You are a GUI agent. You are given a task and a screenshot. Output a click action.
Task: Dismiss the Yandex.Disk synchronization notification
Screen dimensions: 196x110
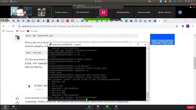(x=98, y=6)
